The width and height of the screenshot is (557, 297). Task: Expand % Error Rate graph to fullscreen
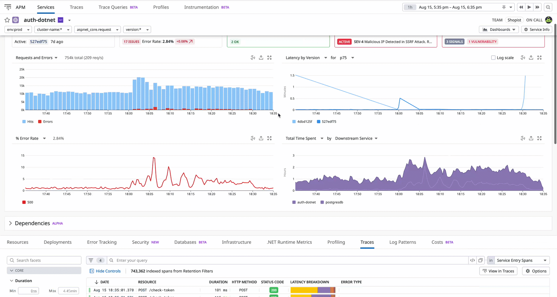(x=269, y=138)
